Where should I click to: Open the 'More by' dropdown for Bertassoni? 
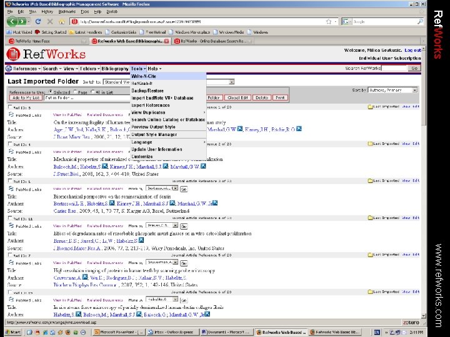[162, 188]
